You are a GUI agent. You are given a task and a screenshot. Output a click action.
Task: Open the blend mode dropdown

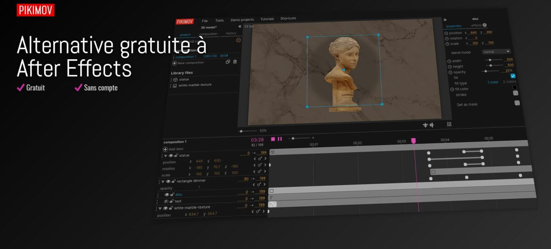click(496, 51)
